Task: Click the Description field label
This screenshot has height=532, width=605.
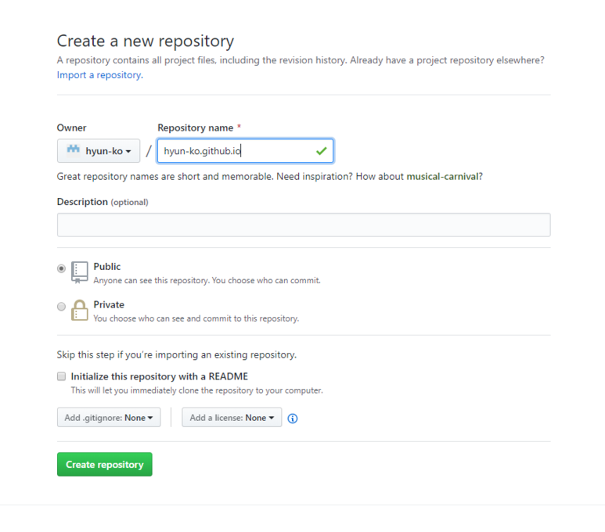Action: pos(82,202)
